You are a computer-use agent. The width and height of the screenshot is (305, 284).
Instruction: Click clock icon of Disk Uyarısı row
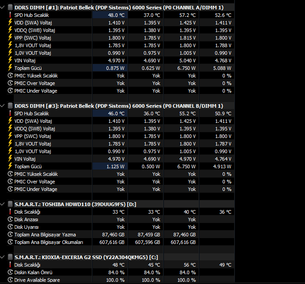10,227
